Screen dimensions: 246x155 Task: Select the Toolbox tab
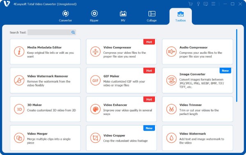tap(180, 16)
